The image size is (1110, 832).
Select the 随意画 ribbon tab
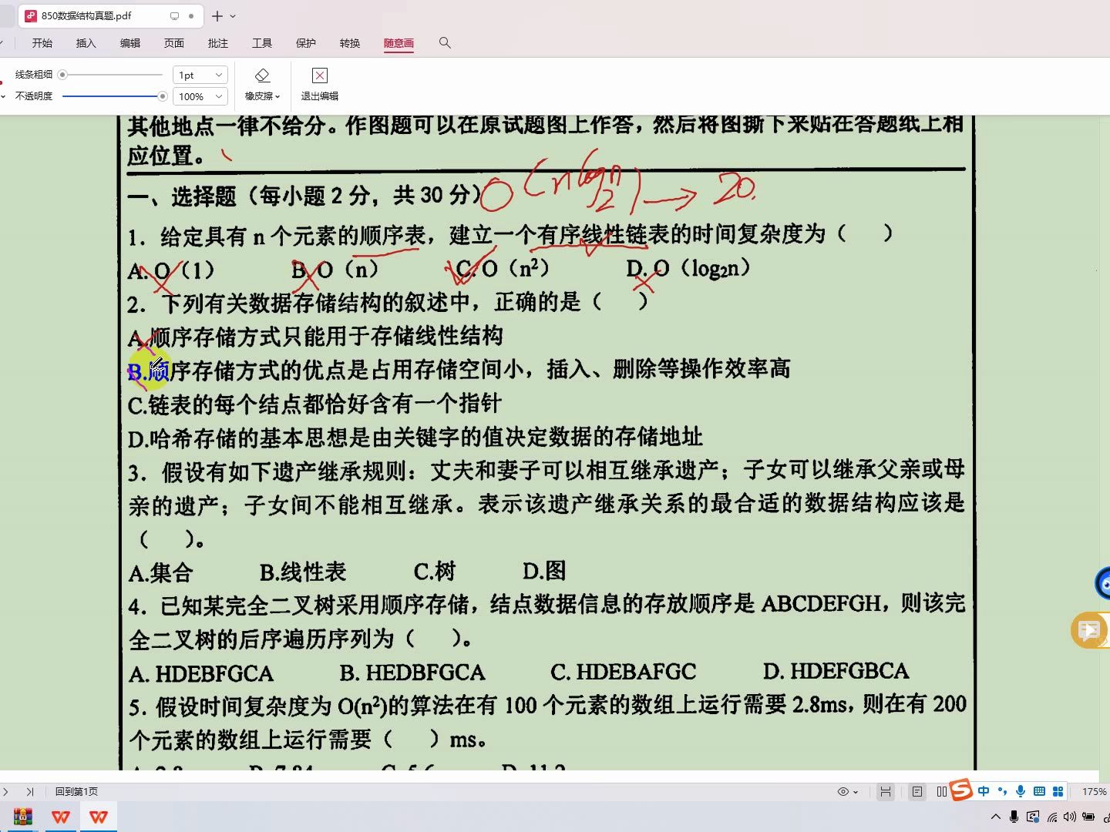(x=399, y=43)
